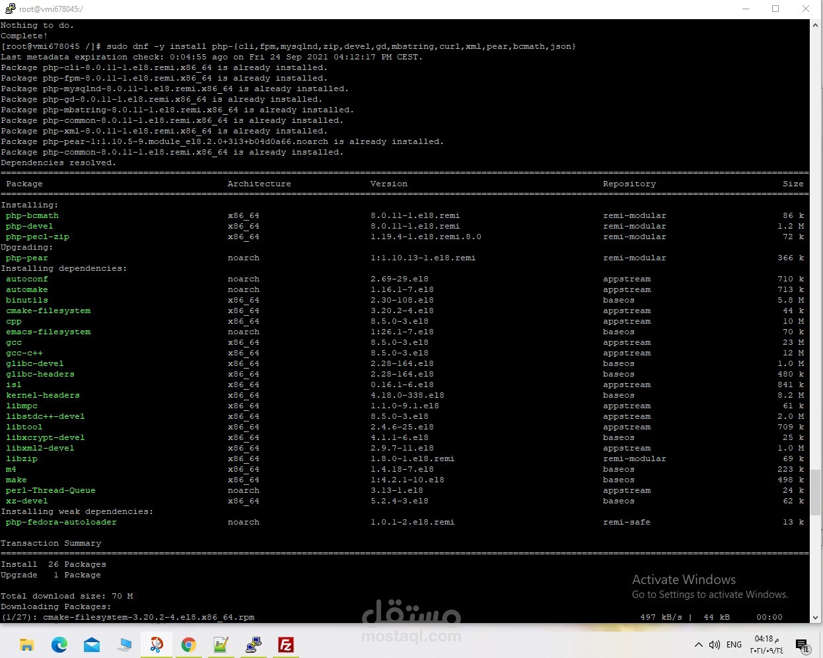Click the 'Install 26 Packages' summary line
823x658 pixels.
[x=54, y=564]
